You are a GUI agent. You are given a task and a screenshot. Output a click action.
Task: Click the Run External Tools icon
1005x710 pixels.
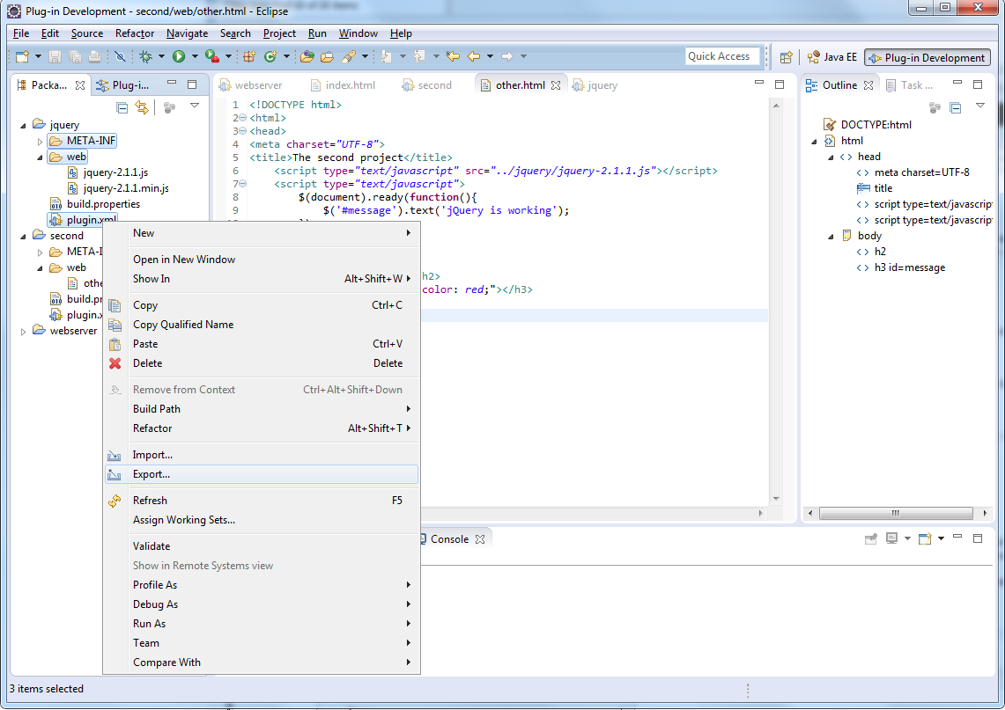point(212,56)
